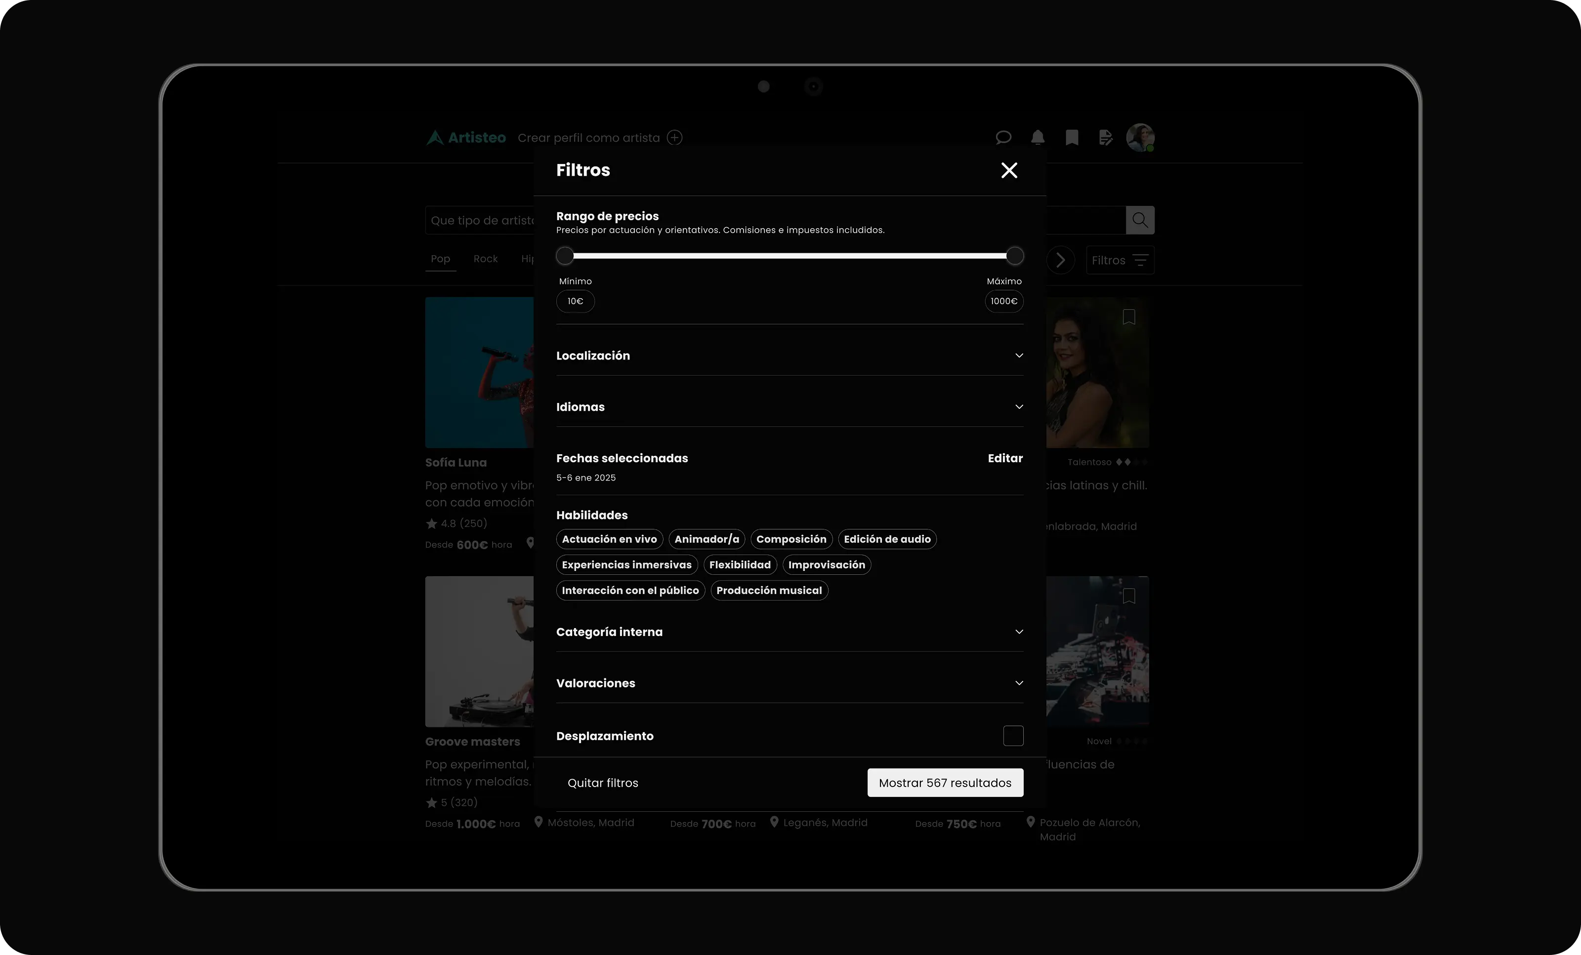Expand the Localización section

(1018, 356)
